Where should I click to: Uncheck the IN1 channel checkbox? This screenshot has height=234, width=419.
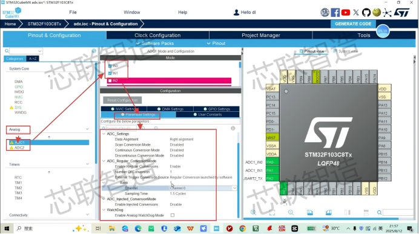[110, 73]
